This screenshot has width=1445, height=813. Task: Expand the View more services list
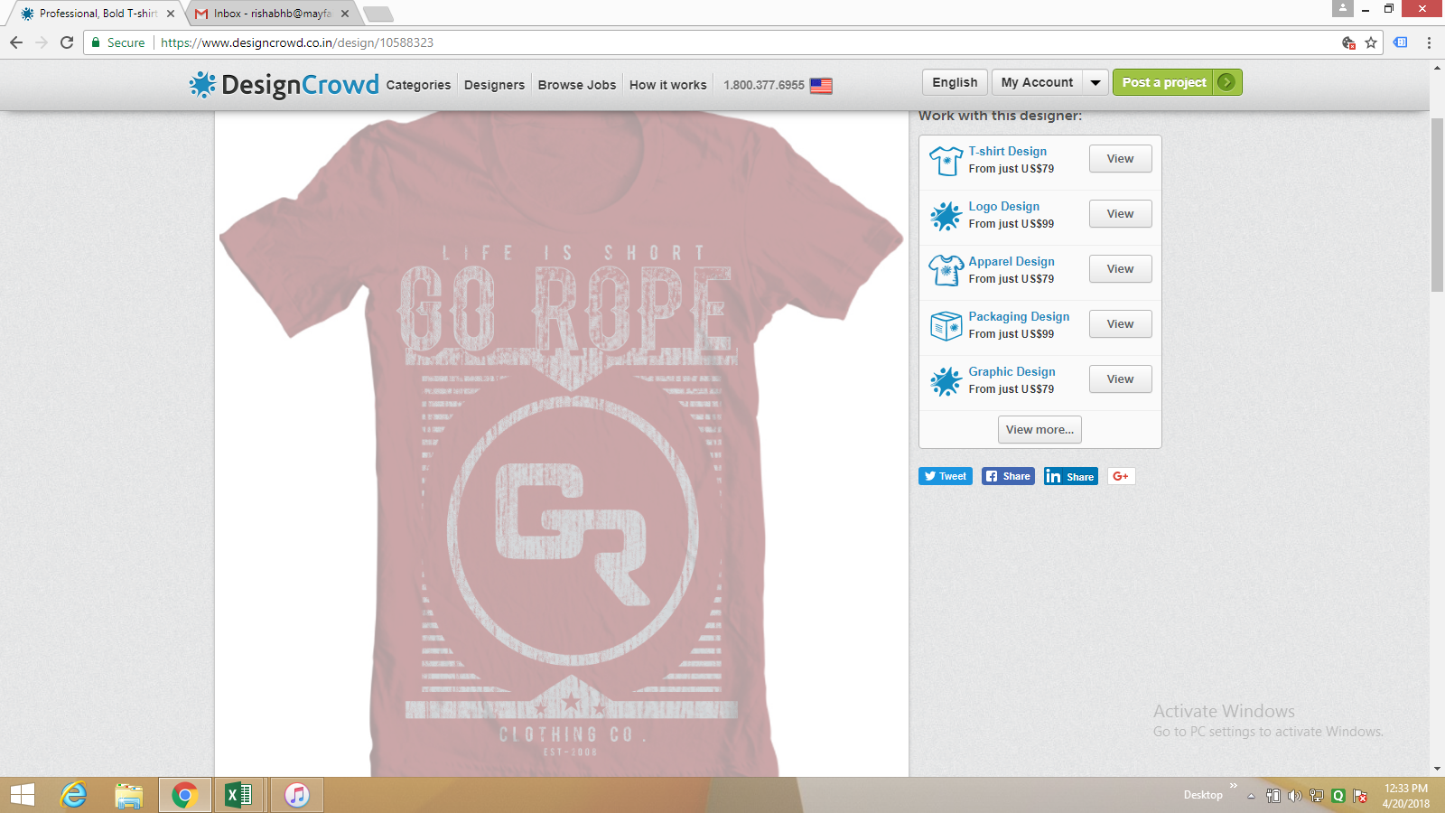tap(1039, 430)
